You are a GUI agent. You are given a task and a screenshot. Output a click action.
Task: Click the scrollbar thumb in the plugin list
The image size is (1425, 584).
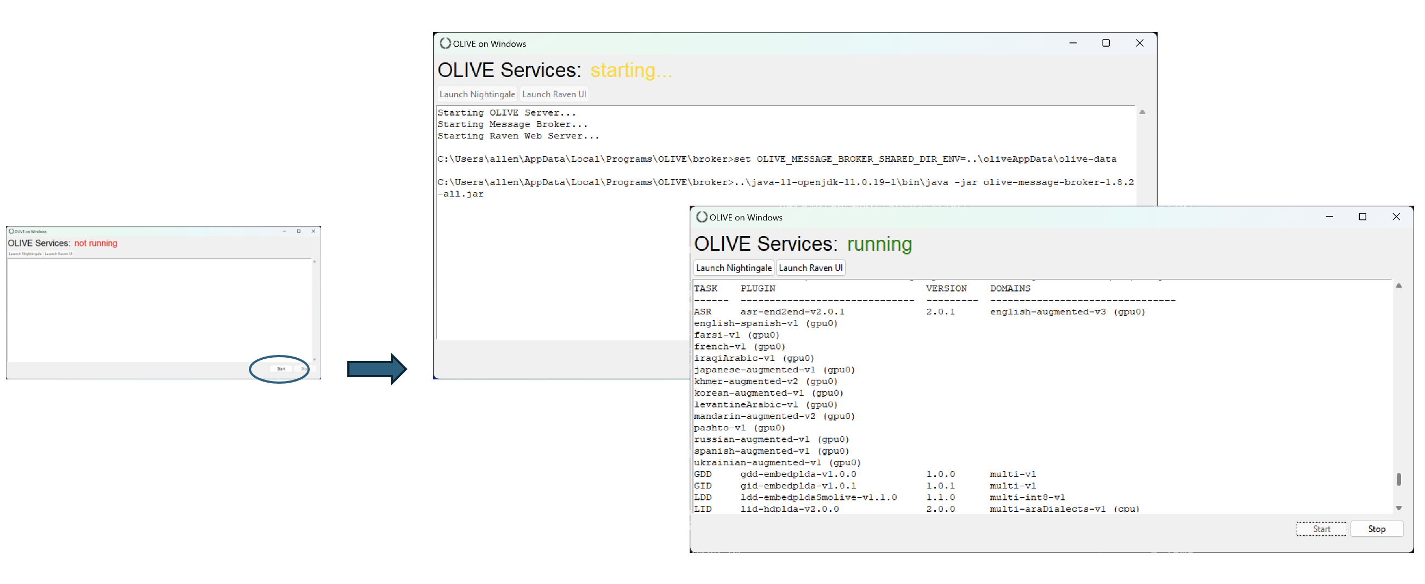pos(1398,479)
